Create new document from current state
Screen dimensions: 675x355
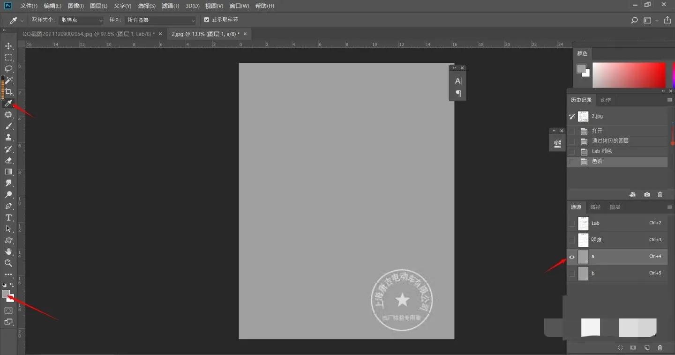[632, 194]
